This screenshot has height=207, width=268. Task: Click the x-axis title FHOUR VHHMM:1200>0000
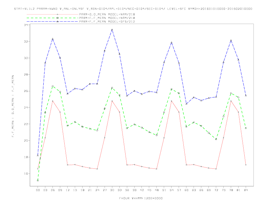click(141, 198)
